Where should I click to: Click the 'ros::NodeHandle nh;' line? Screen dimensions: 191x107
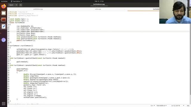[x=25, y=26]
